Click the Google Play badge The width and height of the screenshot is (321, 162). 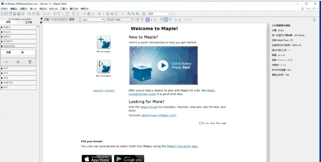point(129,159)
